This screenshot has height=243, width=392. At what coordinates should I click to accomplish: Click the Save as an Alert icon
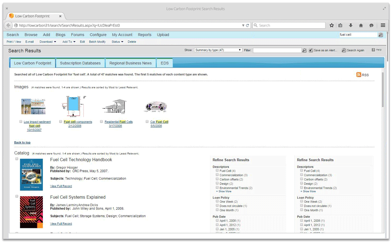(311, 50)
